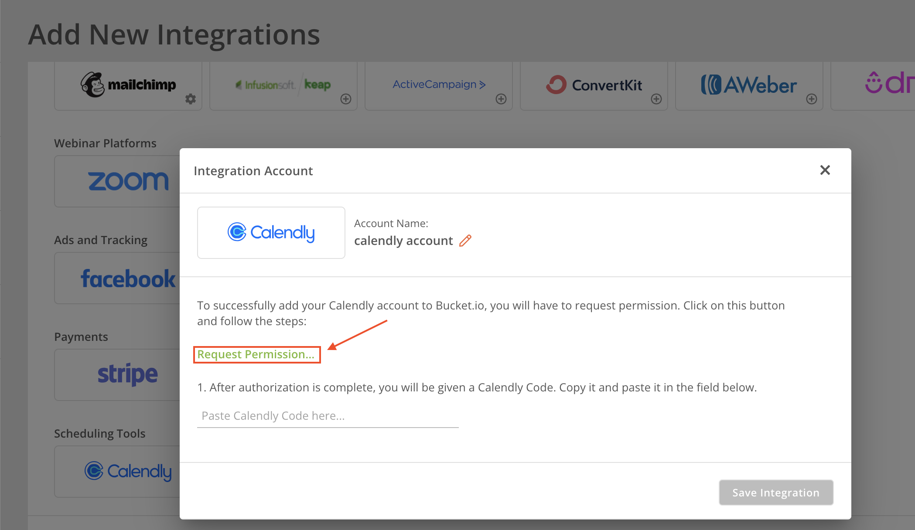
Task: Click the ActiveCampaign logo
Action: point(439,84)
